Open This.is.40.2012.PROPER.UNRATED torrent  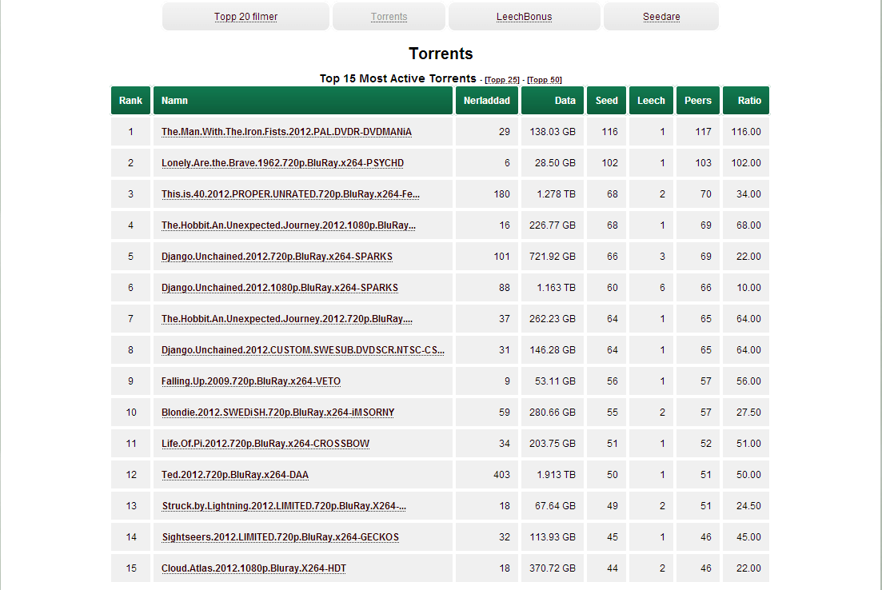[290, 194]
